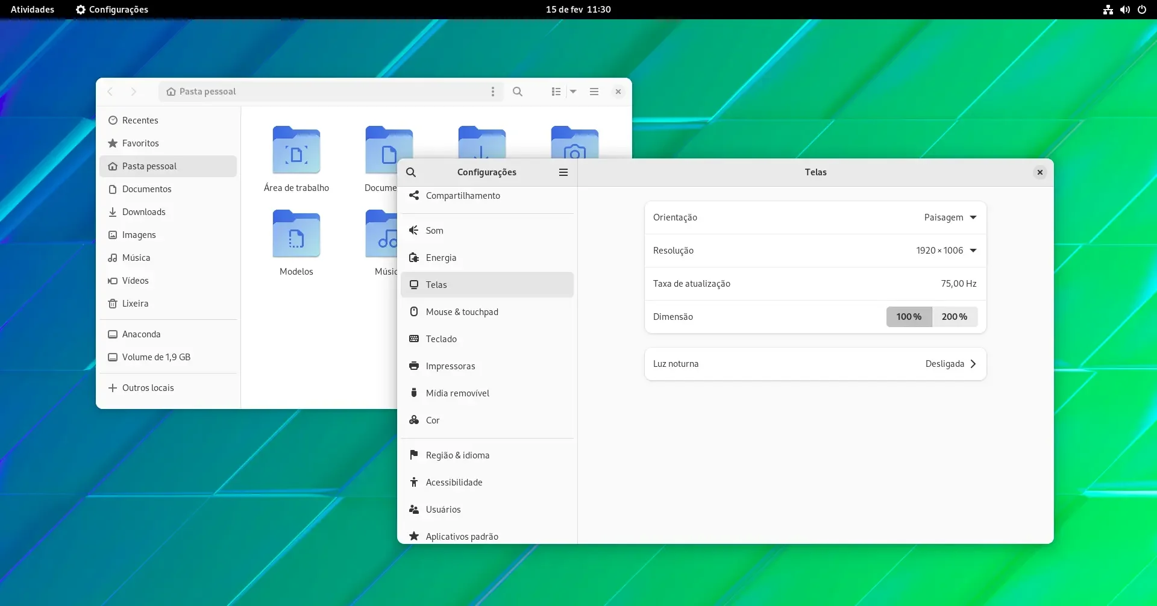Open the Modelos folder icon
Image resolution: width=1157 pixels, height=606 pixels.
pyautogui.click(x=296, y=234)
